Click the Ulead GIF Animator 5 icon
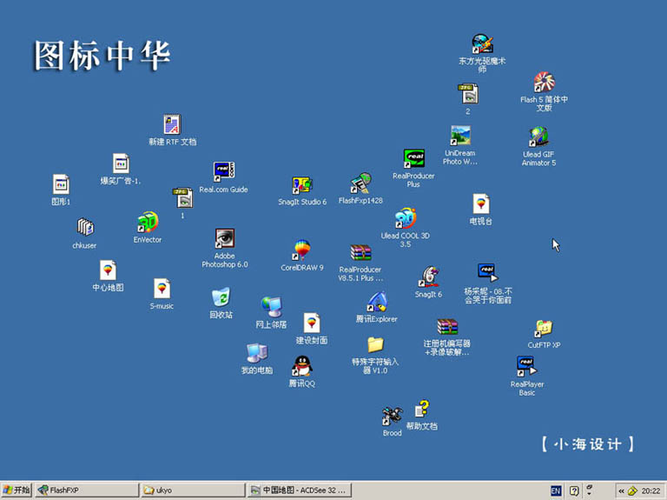This screenshot has height=500, width=667. coord(538,137)
